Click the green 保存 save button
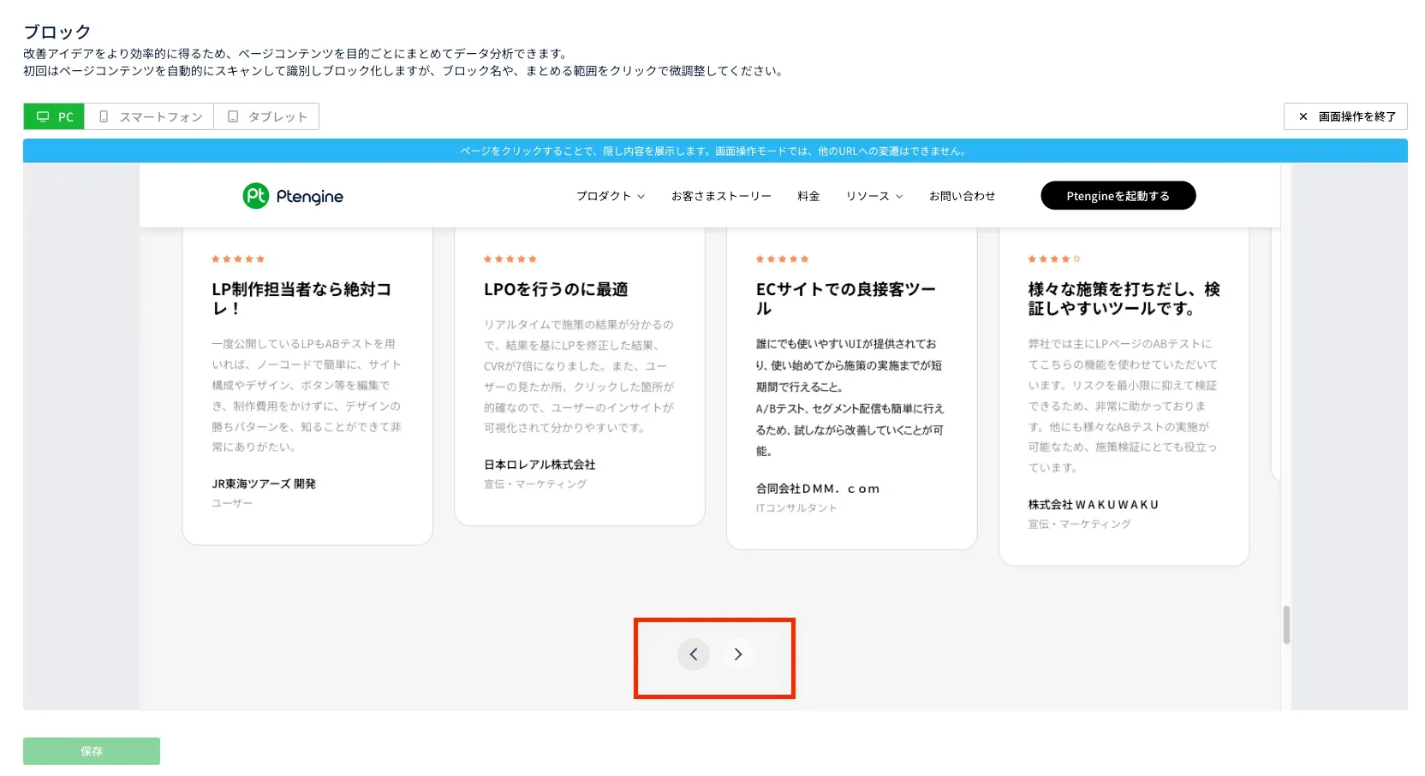Screen dimensions: 1425x776 pyautogui.click(x=92, y=751)
